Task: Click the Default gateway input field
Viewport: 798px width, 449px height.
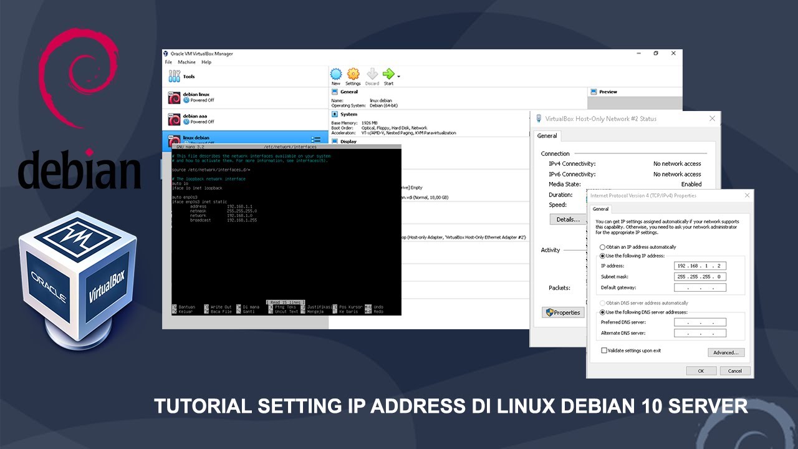Action: [x=700, y=287]
